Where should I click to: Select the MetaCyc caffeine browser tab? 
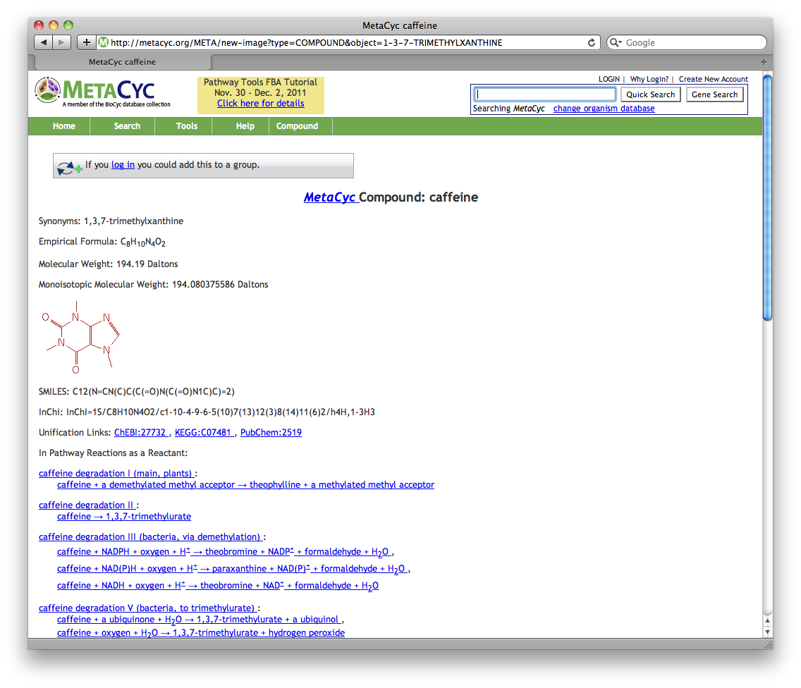point(123,62)
